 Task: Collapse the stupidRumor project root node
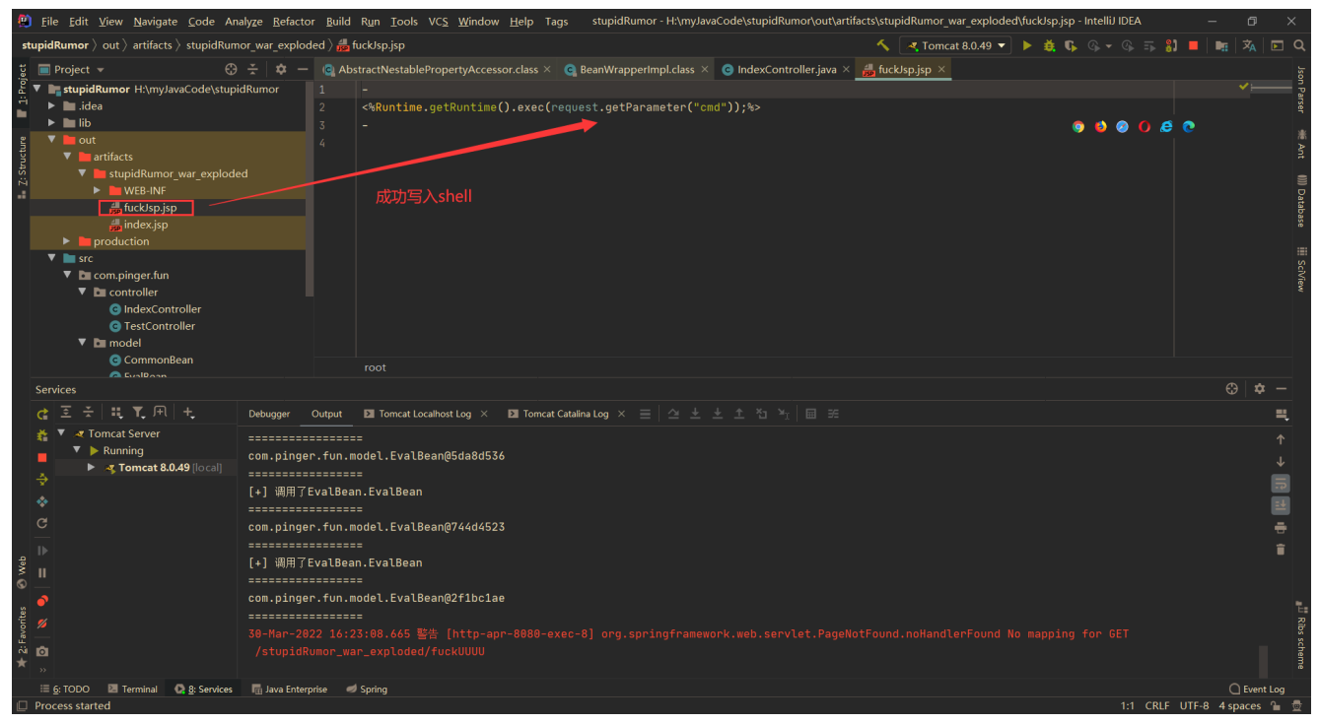click(37, 89)
